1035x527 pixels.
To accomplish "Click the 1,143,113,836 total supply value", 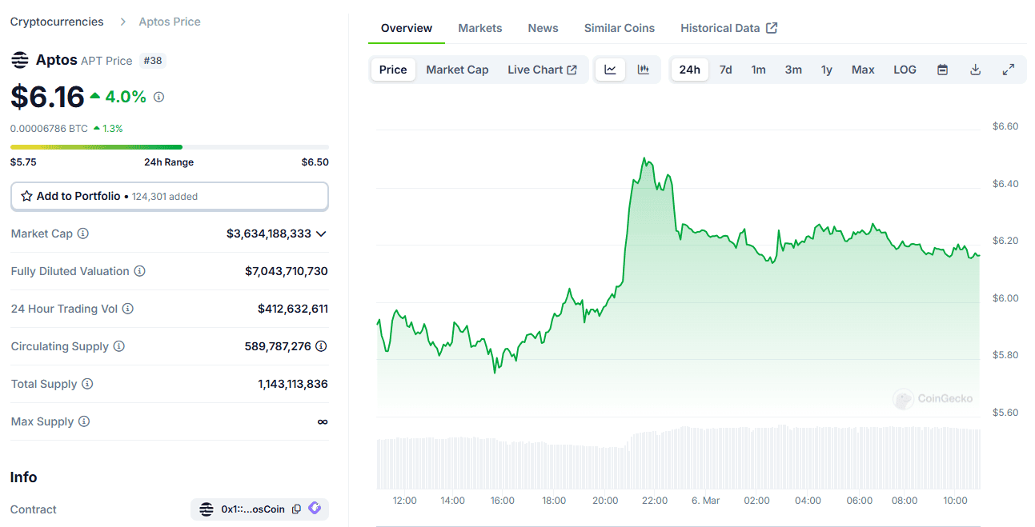I will (293, 384).
